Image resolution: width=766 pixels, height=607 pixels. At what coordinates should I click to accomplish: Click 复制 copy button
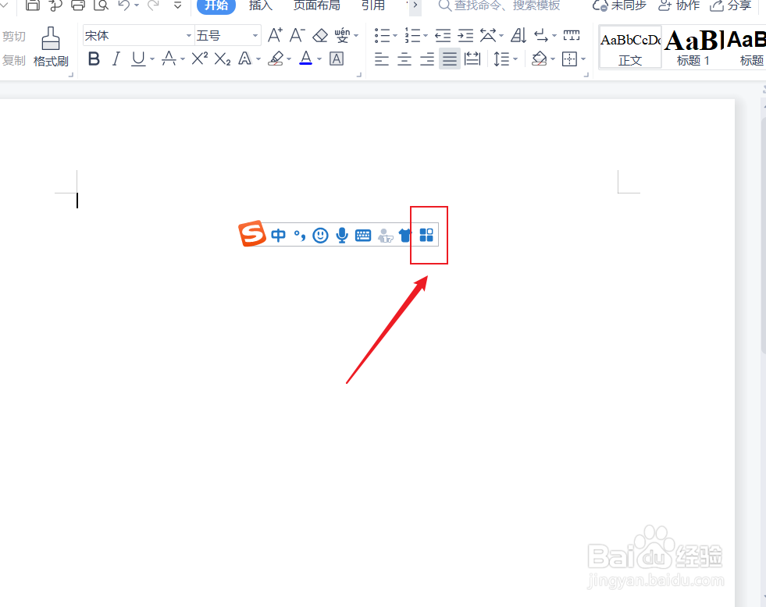click(14, 61)
